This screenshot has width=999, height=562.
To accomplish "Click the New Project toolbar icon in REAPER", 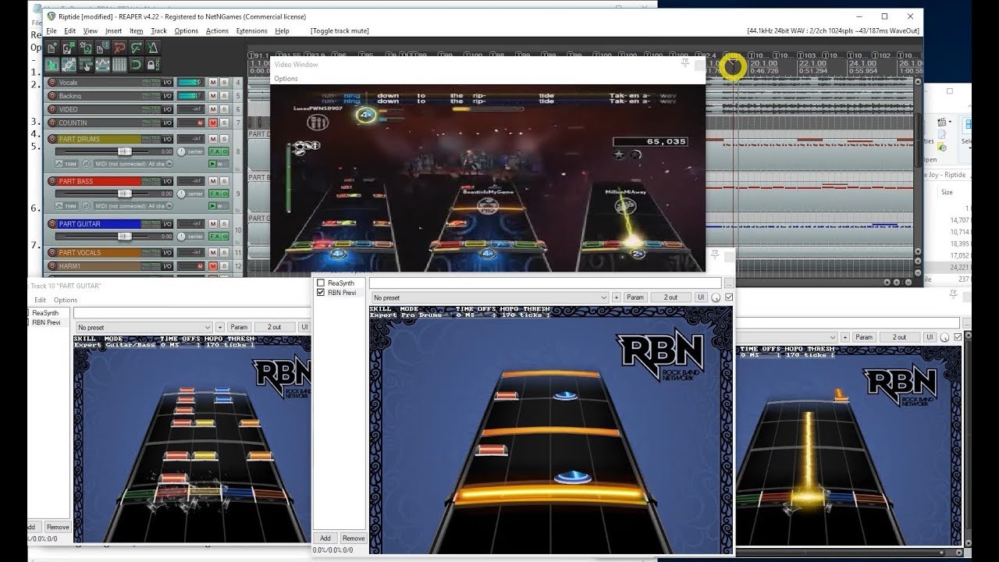I will [52, 48].
